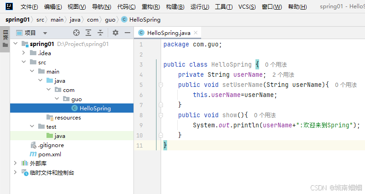Image resolution: width=365 pixels, height=194 pixels.
Task: Collapse the test folder
Action: tap(32, 127)
